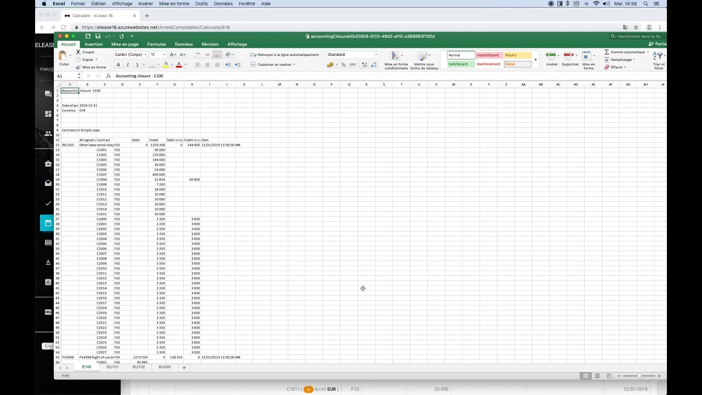Center text horizontally icon

(207, 65)
